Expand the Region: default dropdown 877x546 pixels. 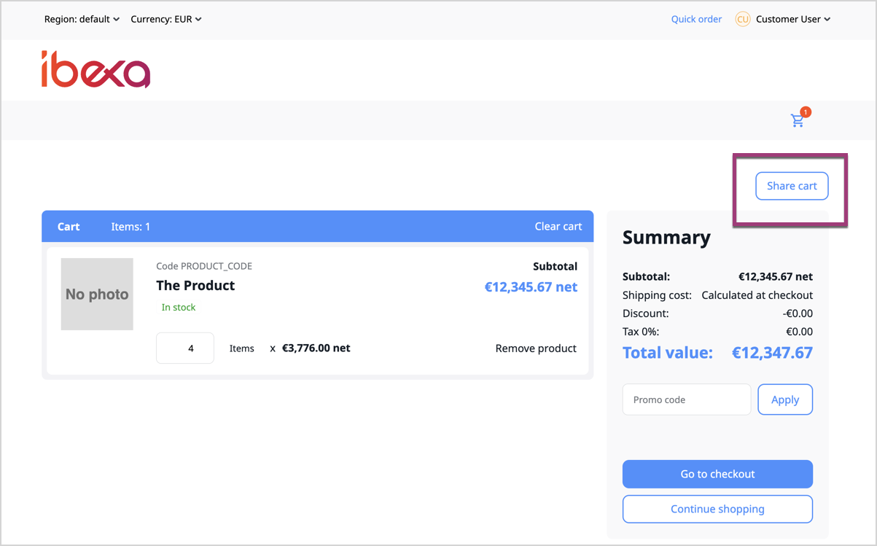point(82,20)
